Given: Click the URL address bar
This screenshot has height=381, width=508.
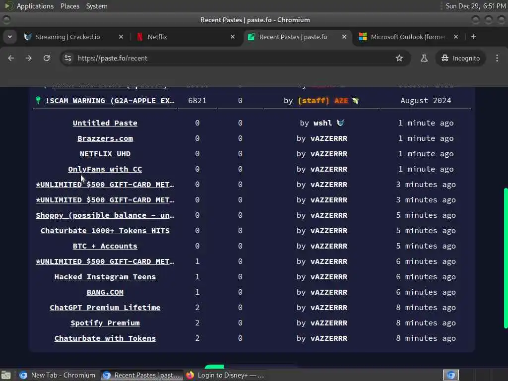Looking at the screenshot, I should [x=235, y=58].
